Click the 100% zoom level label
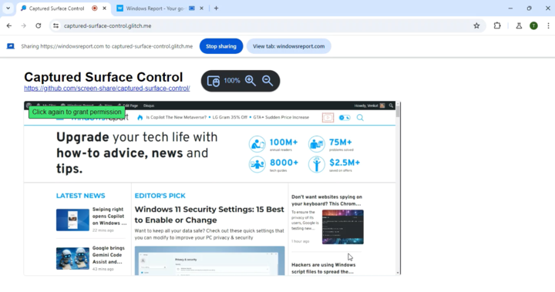This screenshot has height=292, width=555. [232, 81]
